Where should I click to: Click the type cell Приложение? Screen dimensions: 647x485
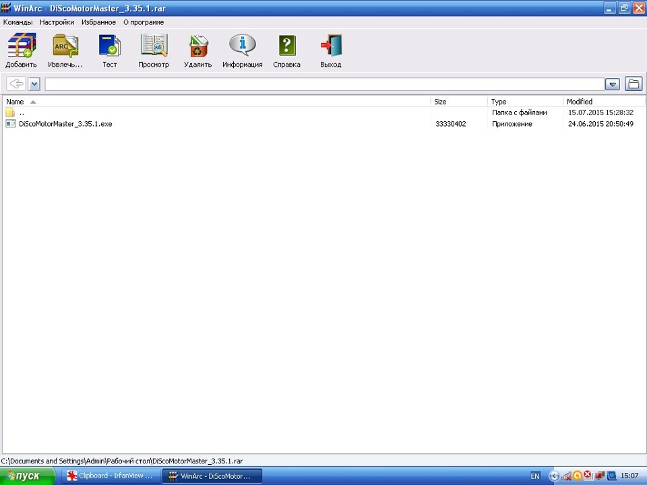(512, 124)
